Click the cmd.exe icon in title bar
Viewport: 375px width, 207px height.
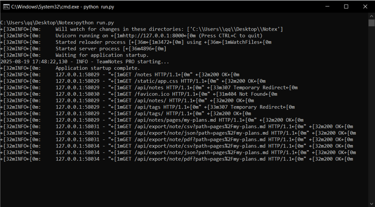point(6,7)
